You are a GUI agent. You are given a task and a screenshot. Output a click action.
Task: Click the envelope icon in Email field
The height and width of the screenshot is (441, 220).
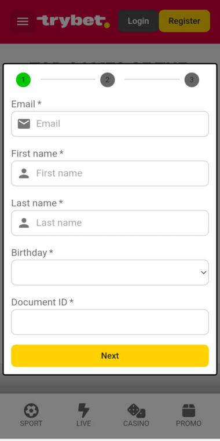point(24,124)
